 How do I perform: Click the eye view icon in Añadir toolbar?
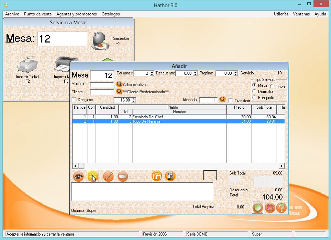click(x=78, y=177)
